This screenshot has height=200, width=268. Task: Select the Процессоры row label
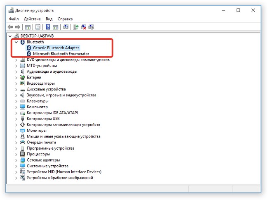[38, 154]
